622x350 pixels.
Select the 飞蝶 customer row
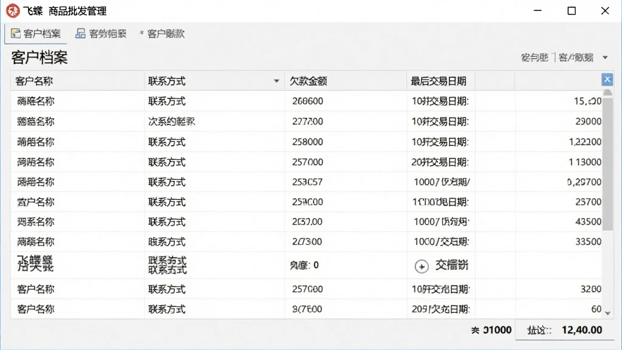(306, 265)
